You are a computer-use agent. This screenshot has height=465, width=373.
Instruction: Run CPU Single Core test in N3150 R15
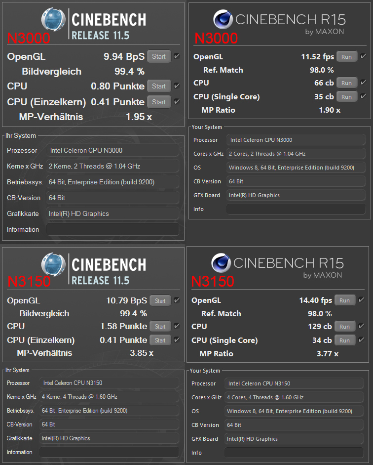point(345,340)
